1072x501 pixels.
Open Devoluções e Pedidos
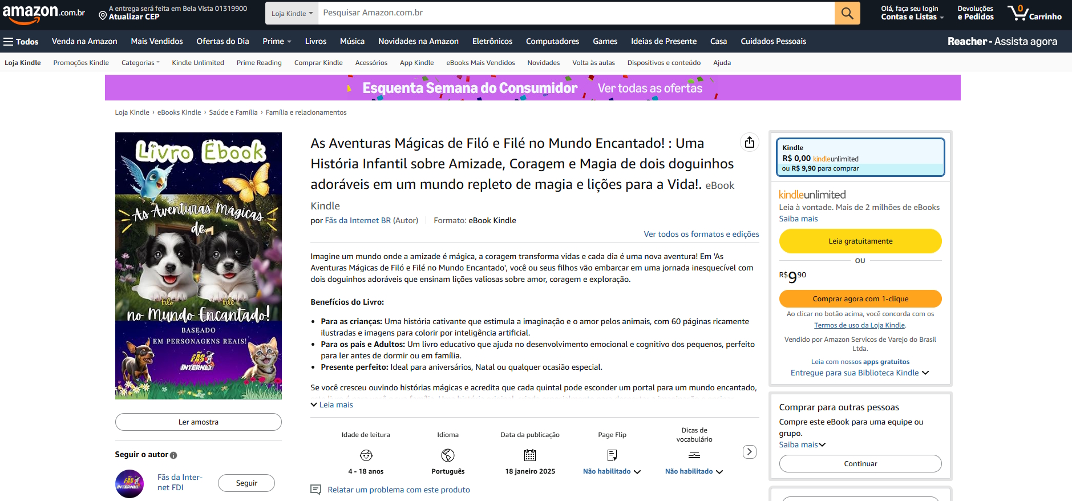click(x=975, y=13)
